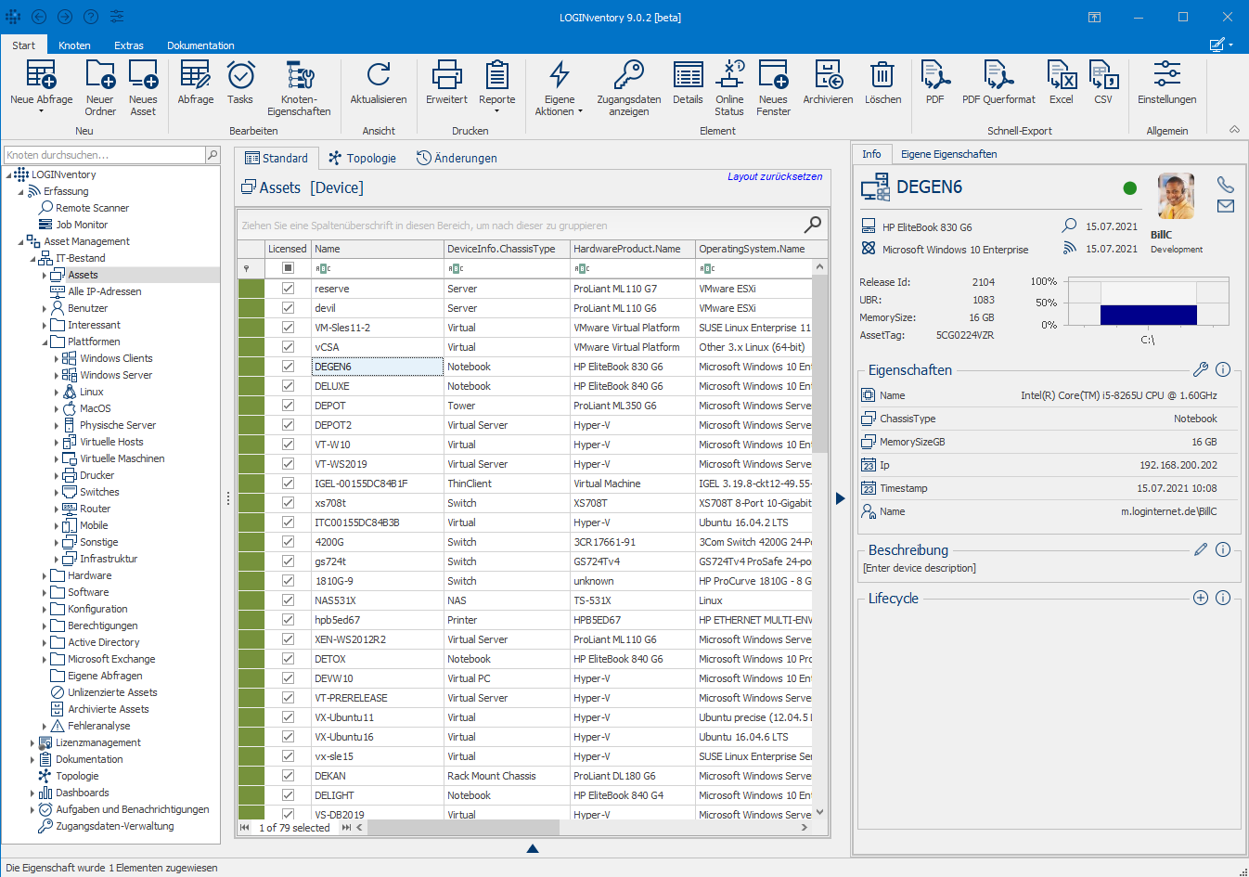
Task: Toggle Licensed filter row checkbox
Action: (288, 268)
